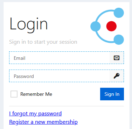The height and width of the screenshot is (129, 132).
Task: Click the left blue circle of the logo
Action: (x=96, y=26)
